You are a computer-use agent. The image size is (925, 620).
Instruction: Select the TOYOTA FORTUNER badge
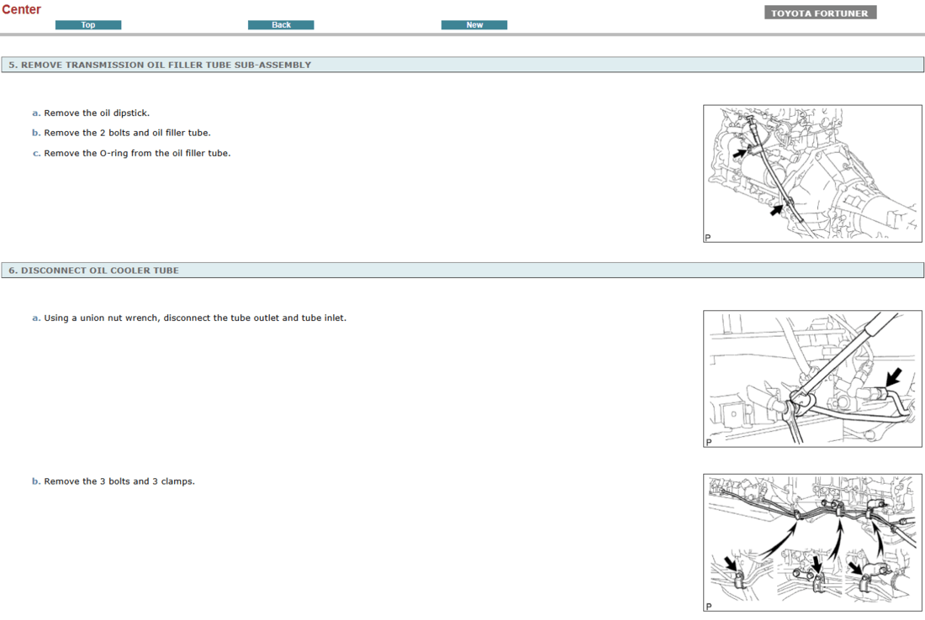click(820, 12)
